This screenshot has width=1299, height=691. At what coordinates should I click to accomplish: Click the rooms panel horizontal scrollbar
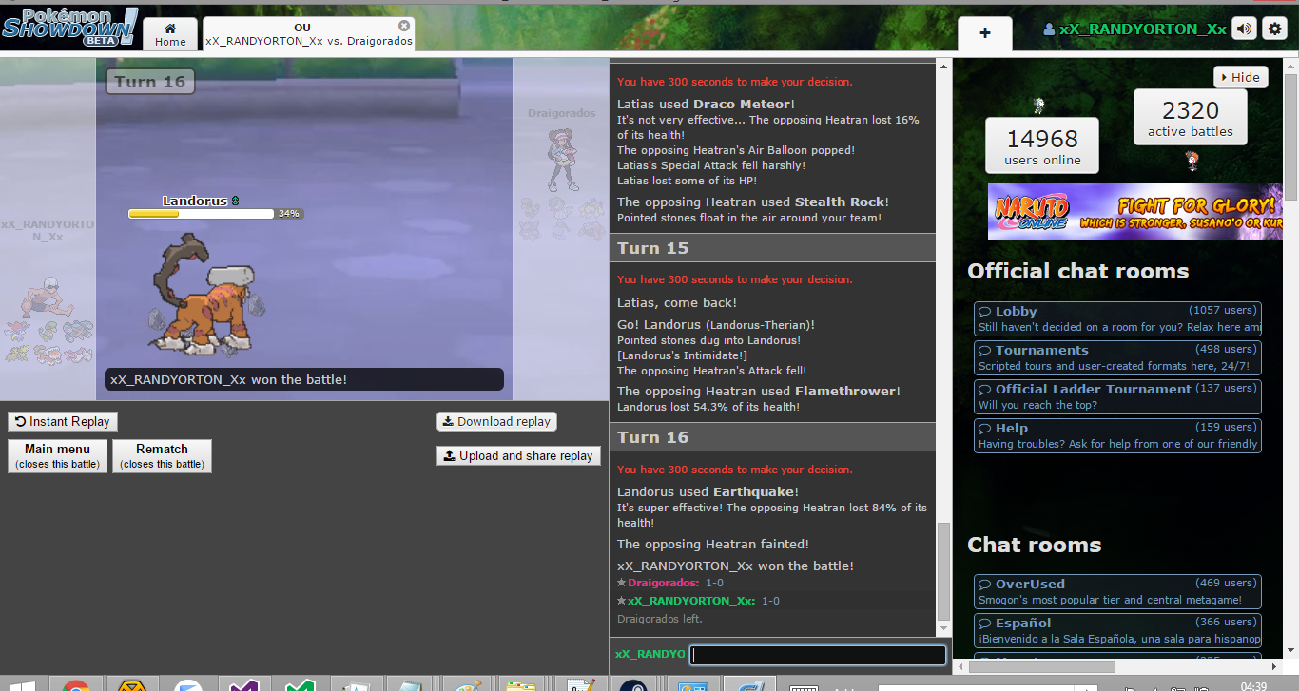(x=1041, y=666)
